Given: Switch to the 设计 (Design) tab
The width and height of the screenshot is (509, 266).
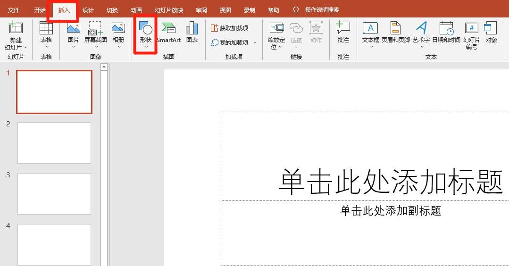Looking at the screenshot, I should click(x=88, y=10).
